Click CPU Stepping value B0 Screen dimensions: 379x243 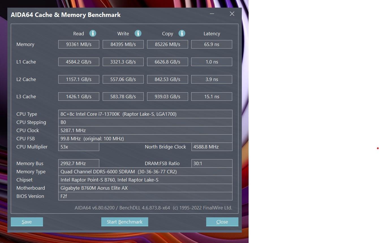pyautogui.click(x=145, y=122)
